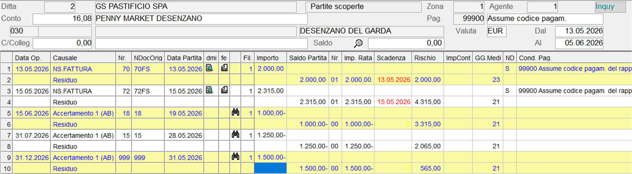Click Rischio value 2.065,00
The image size is (632, 174).
(427, 146)
